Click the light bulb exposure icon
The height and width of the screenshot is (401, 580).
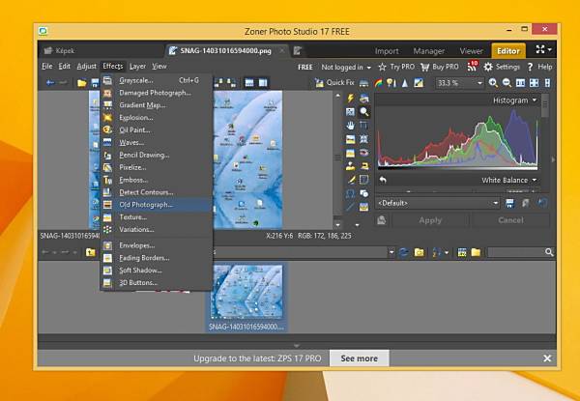click(391, 83)
